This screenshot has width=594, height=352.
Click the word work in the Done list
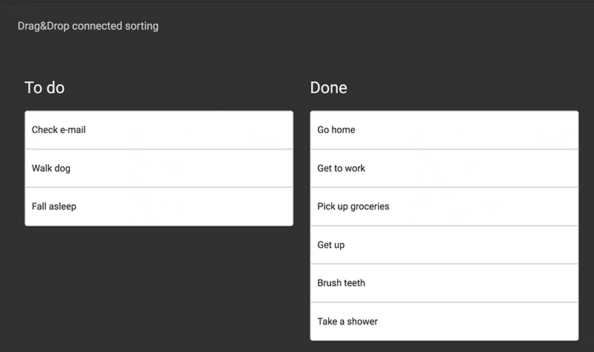[355, 169]
